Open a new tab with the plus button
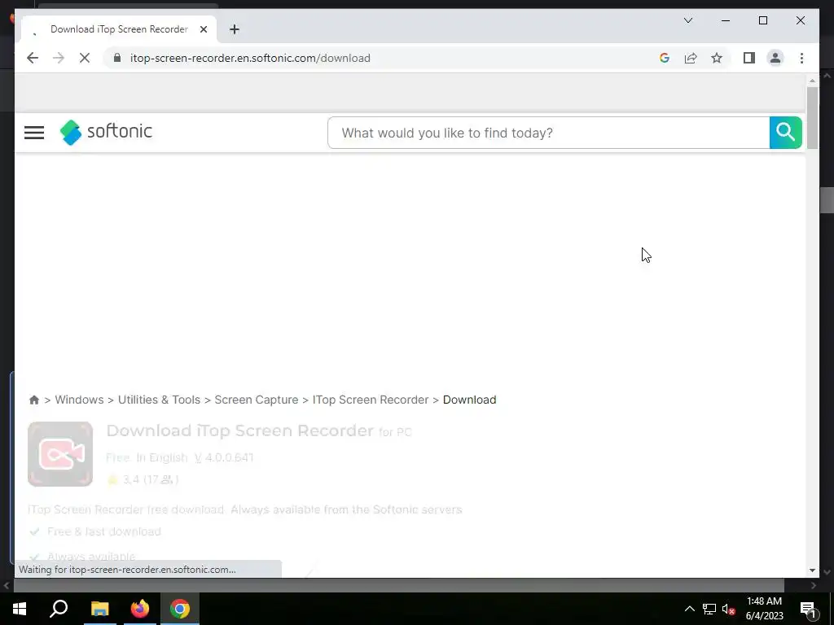The width and height of the screenshot is (834, 625). (235, 29)
